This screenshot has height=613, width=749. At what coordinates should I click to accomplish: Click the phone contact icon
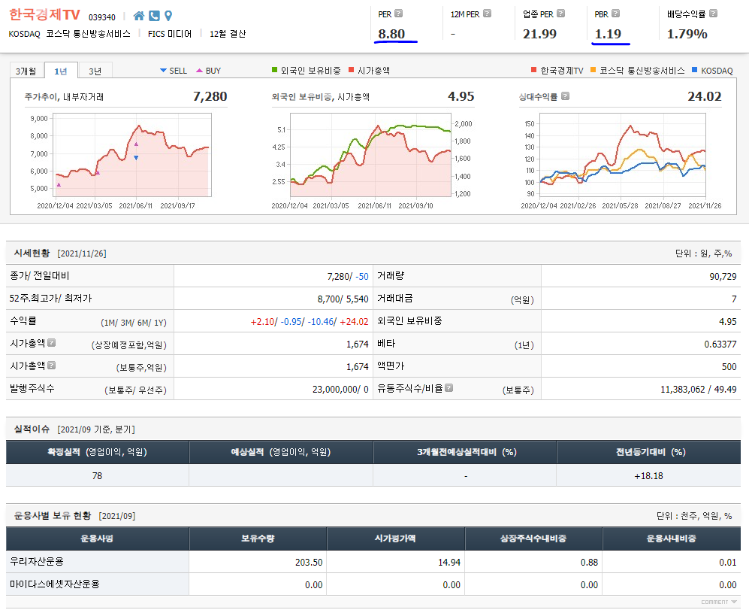(x=154, y=17)
